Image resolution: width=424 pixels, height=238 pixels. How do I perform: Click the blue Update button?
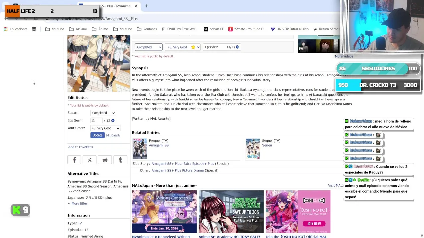pos(97,135)
